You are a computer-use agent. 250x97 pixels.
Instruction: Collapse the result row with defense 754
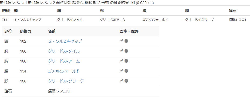[125, 20]
